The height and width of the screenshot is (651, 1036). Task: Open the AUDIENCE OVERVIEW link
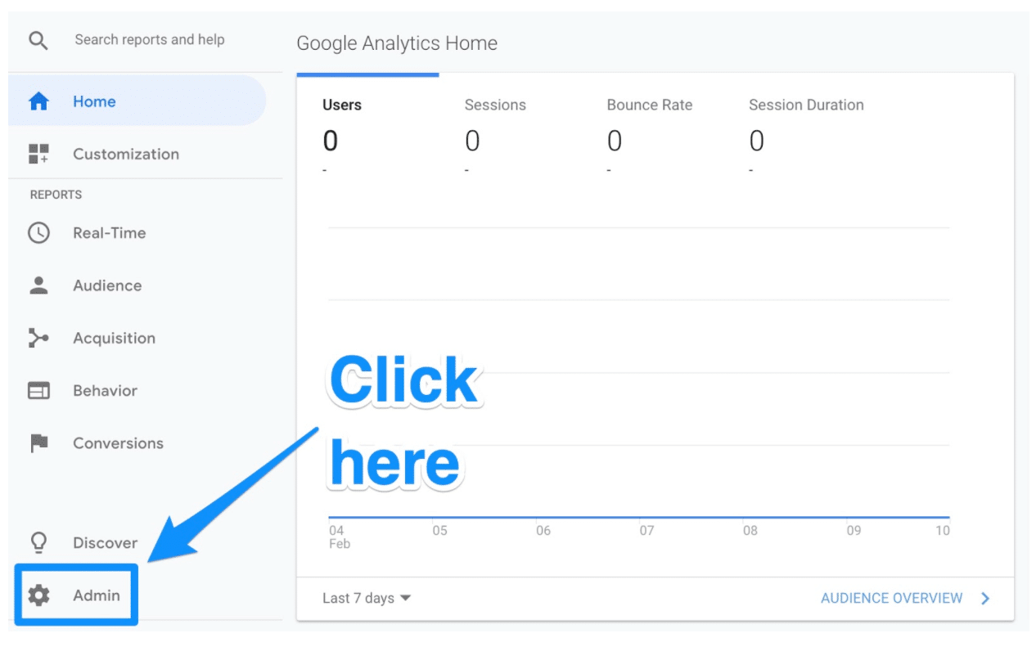891,599
